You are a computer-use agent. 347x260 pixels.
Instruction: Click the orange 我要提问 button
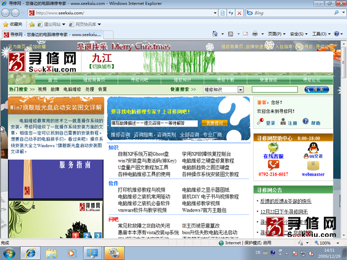tap(215, 123)
